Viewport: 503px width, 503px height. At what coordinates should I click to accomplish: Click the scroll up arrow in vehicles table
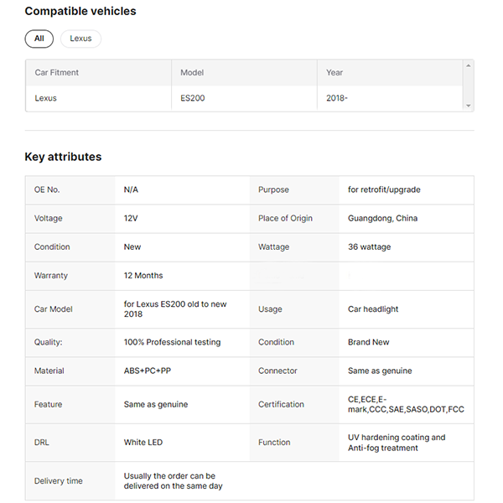(x=469, y=64)
